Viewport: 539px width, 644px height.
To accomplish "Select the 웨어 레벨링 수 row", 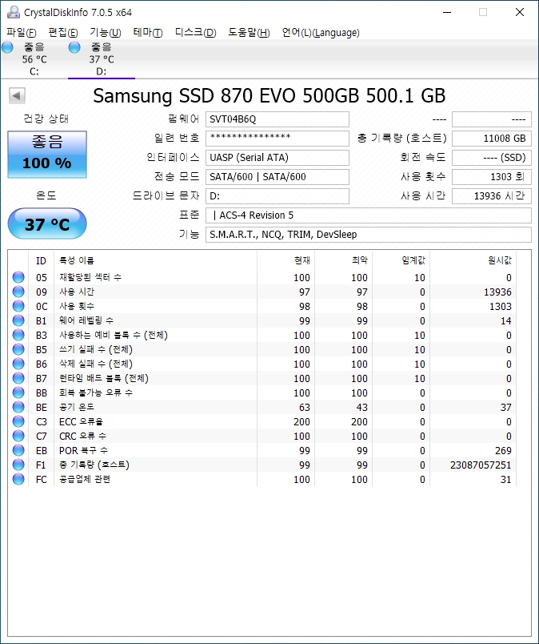I will click(262, 320).
